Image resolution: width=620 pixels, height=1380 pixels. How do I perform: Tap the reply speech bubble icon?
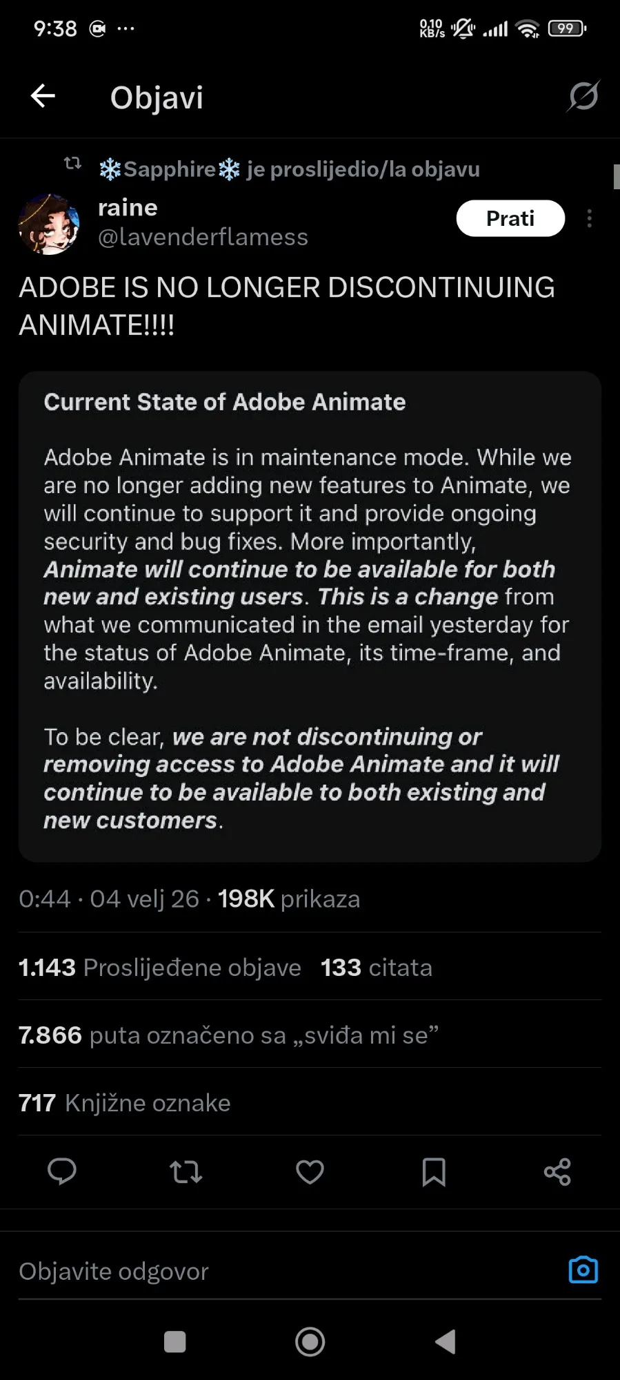[x=61, y=1171]
